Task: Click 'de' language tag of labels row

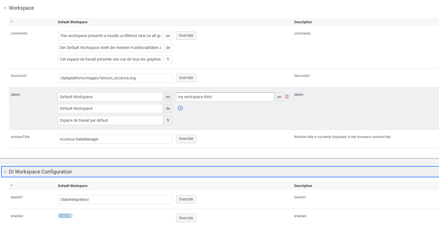Action: coord(168,108)
